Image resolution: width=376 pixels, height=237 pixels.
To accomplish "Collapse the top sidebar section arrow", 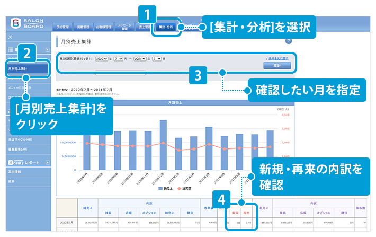I will pos(48,50).
